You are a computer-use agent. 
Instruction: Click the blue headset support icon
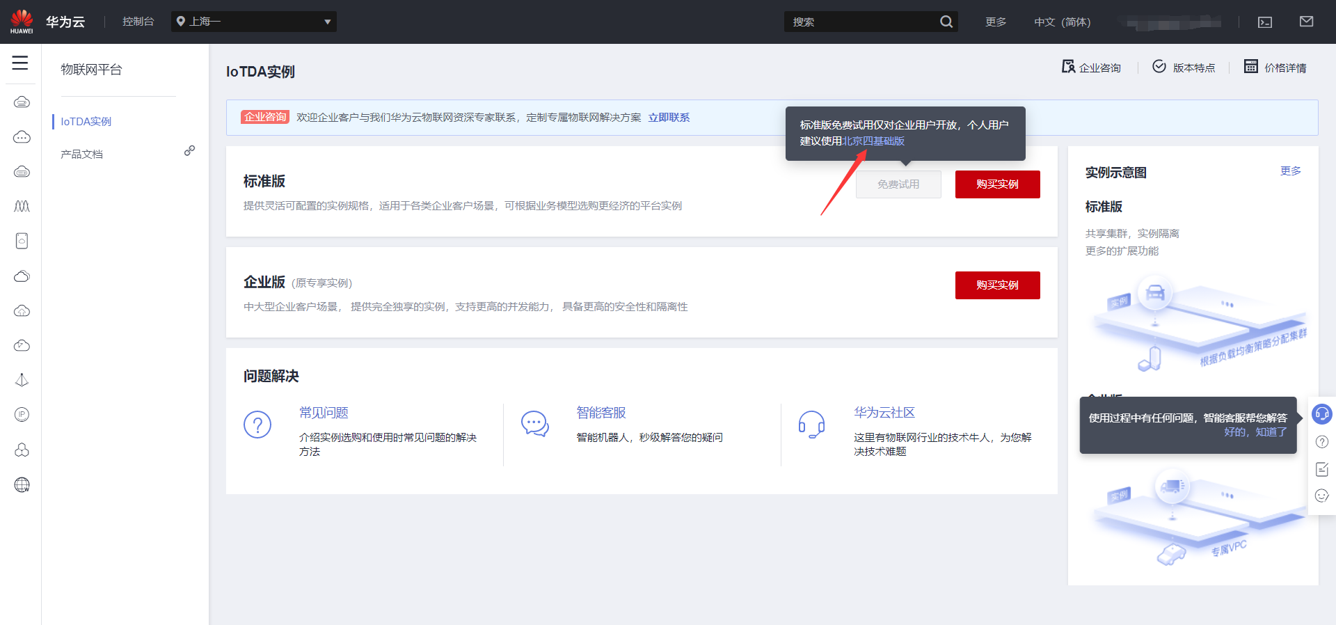[x=1321, y=414]
